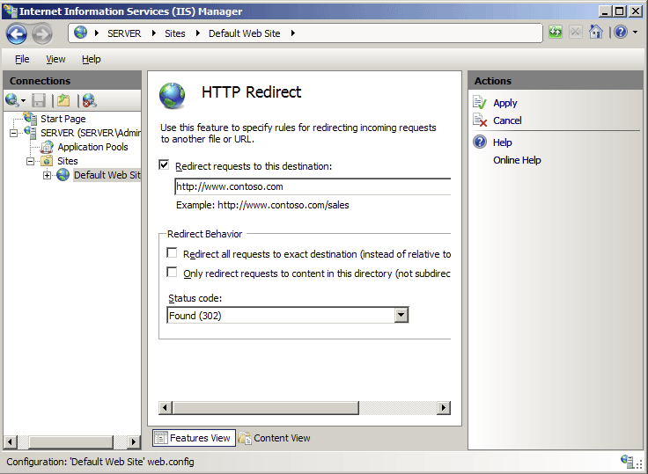The height and width of the screenshot is (474, 648).
Task: Click the Back navigation arrow
Action: tap(17, 33)
